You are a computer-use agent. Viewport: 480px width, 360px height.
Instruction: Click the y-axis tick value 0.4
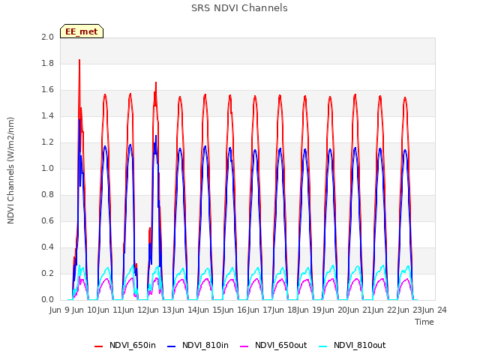(47, 247)
